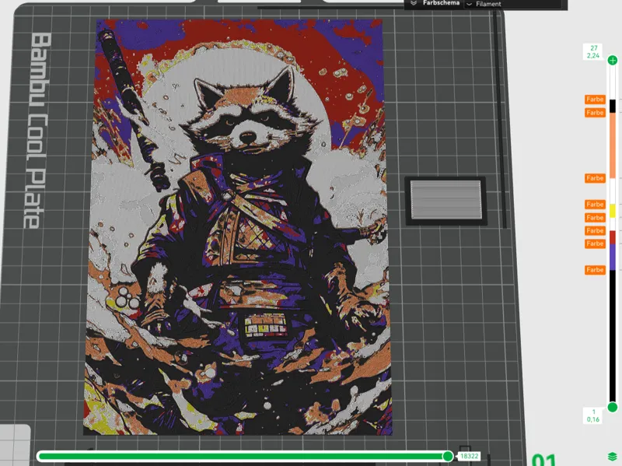Click the Farbe tag at the yellow segment's top
The image size is (622, 466).
pos(595,205)
